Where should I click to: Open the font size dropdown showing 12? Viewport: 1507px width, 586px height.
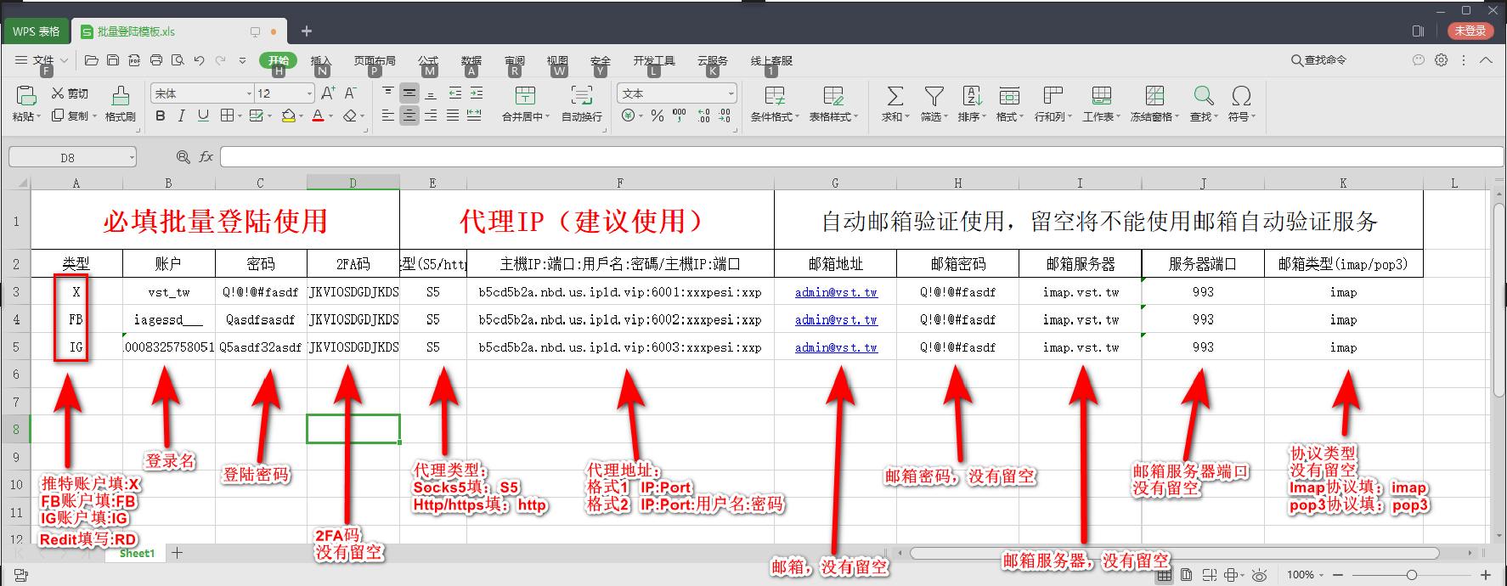(308, 93)
